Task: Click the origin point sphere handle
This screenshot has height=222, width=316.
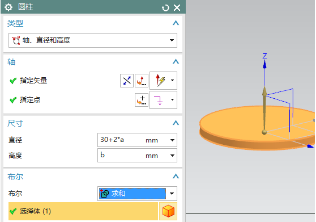Action: click(264, 132)
